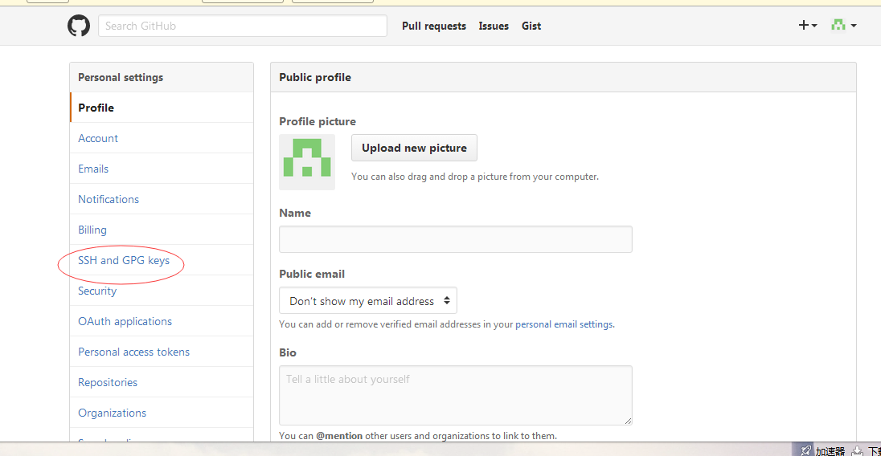Click the profile picture identicon
Viewport: 881px width, 456px height.
[307, 162]
